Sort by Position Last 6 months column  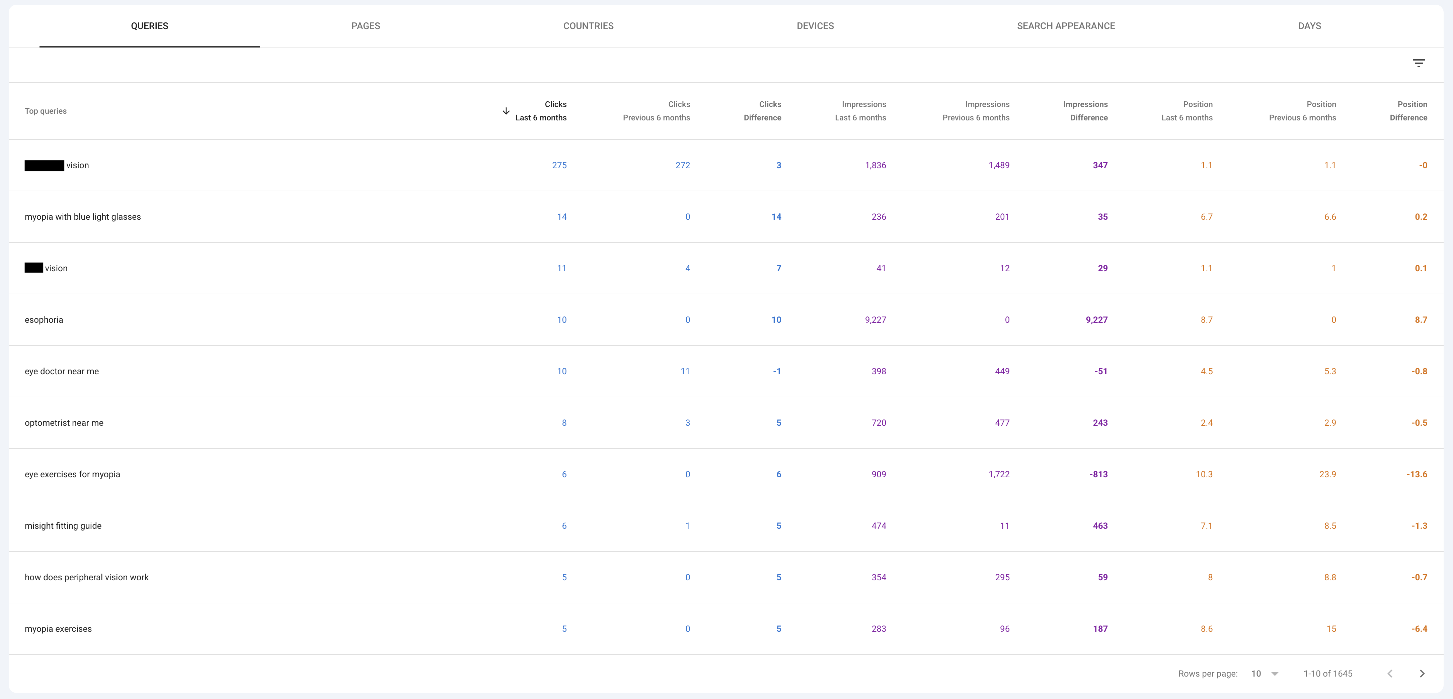click(1187, 111)
